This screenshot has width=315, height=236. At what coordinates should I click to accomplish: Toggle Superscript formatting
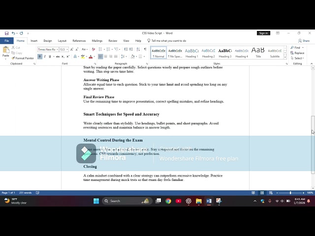pos(68,57)
